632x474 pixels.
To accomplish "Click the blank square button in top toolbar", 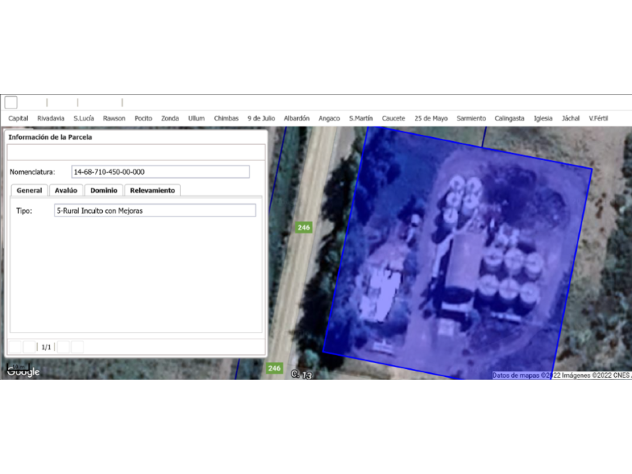I will [11, 102].
